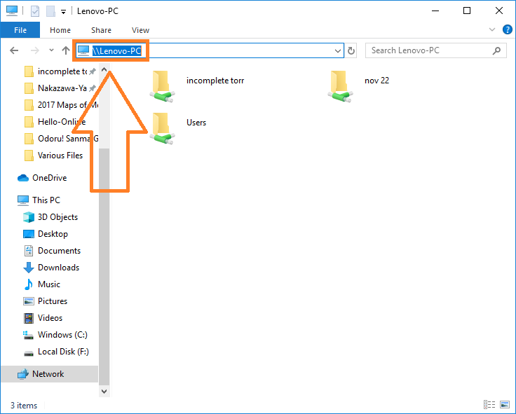Image resolution: width=516 pixels, height=414 pixels.
Task: Refresh the Lenovo-PC view
Action: [x=351, y=50]
